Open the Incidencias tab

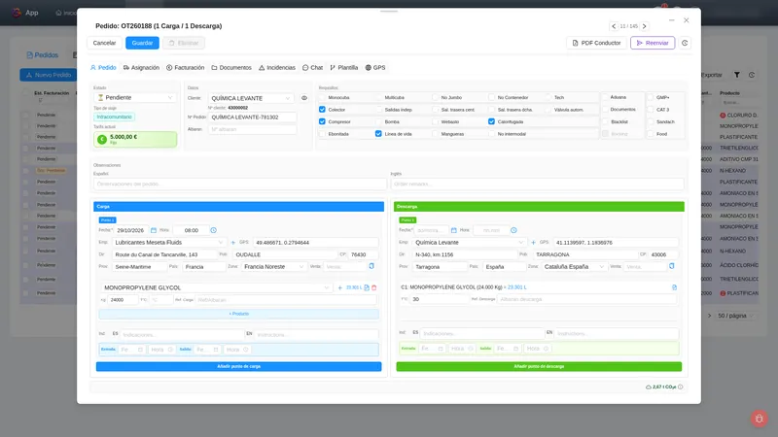click(x=277, y=67)
